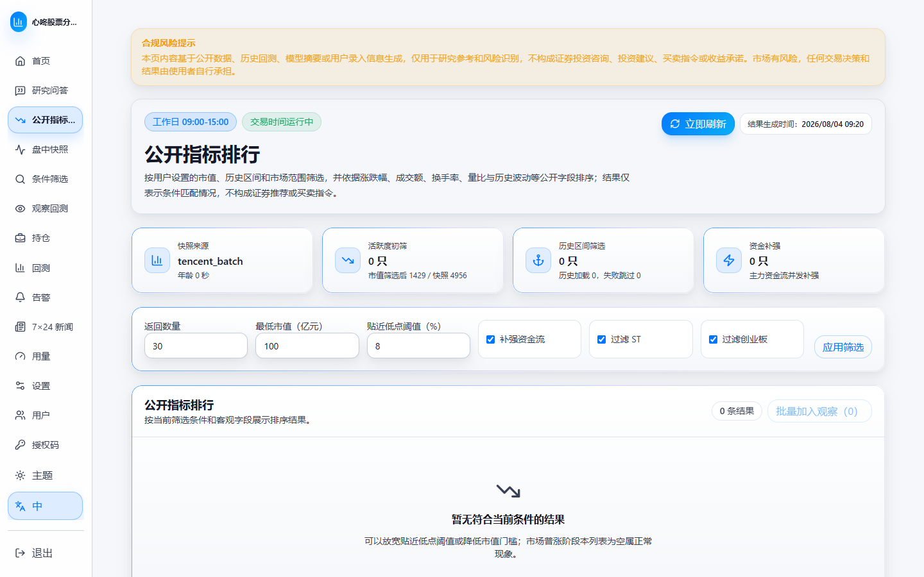Open 观察回测 eye icon

click(20, 208)
